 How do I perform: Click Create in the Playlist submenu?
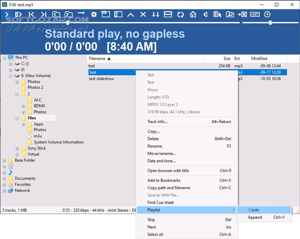pos(253,210)
